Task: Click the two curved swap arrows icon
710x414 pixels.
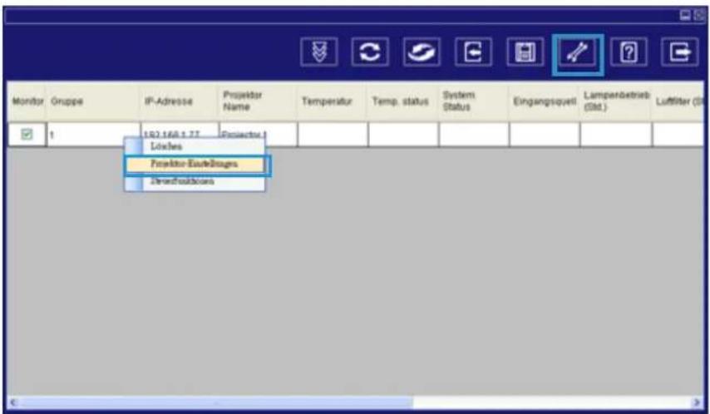Action: (422, 52)
